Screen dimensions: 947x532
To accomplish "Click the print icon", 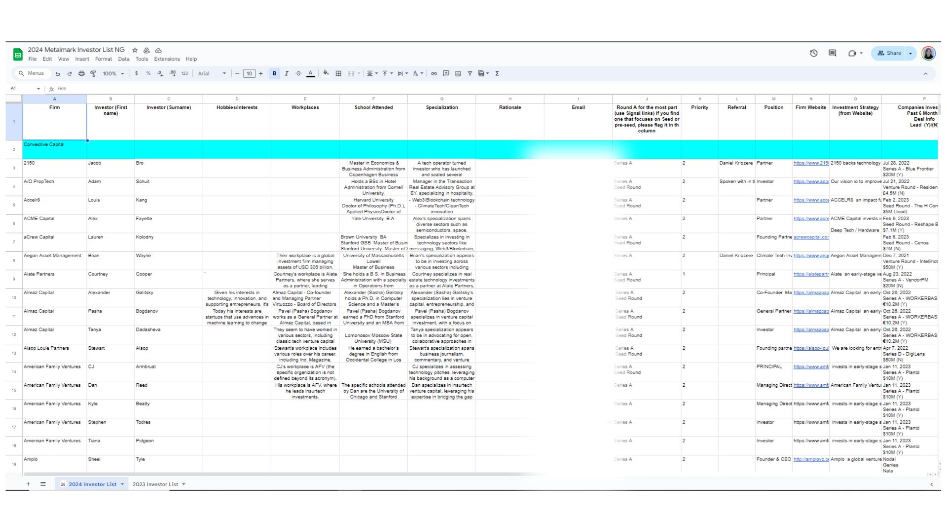I will coord(81,74).
